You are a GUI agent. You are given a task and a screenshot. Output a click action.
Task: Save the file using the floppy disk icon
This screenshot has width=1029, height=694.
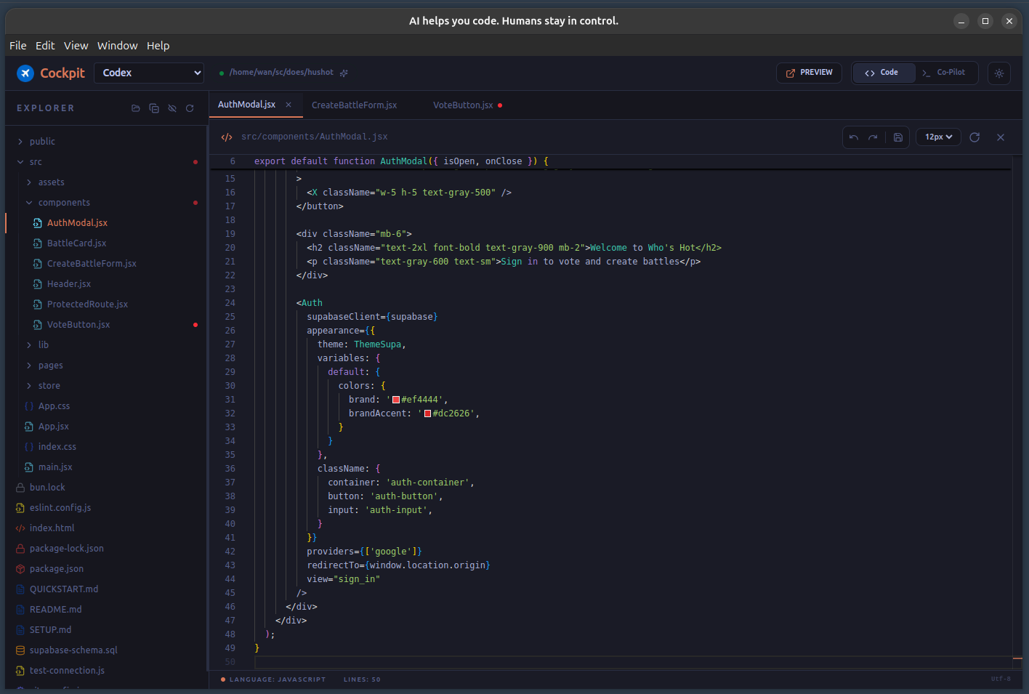click(x=898, y=137)
